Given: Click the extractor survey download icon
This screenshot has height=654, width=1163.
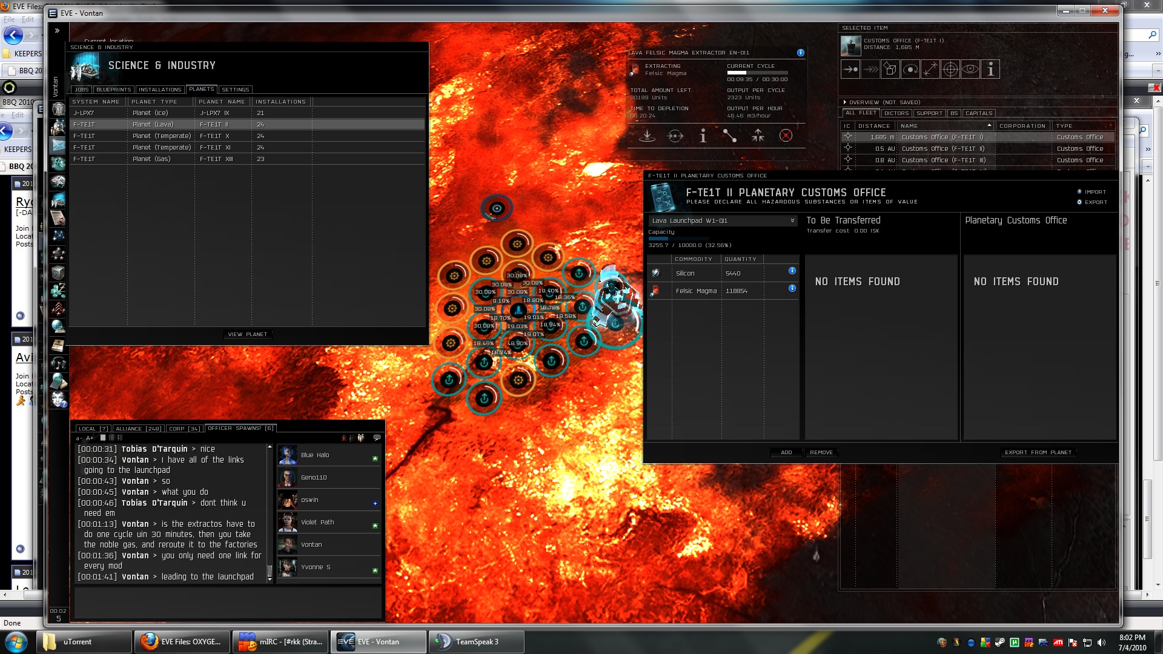Looking at the screenshot, I should pos(647,136).
